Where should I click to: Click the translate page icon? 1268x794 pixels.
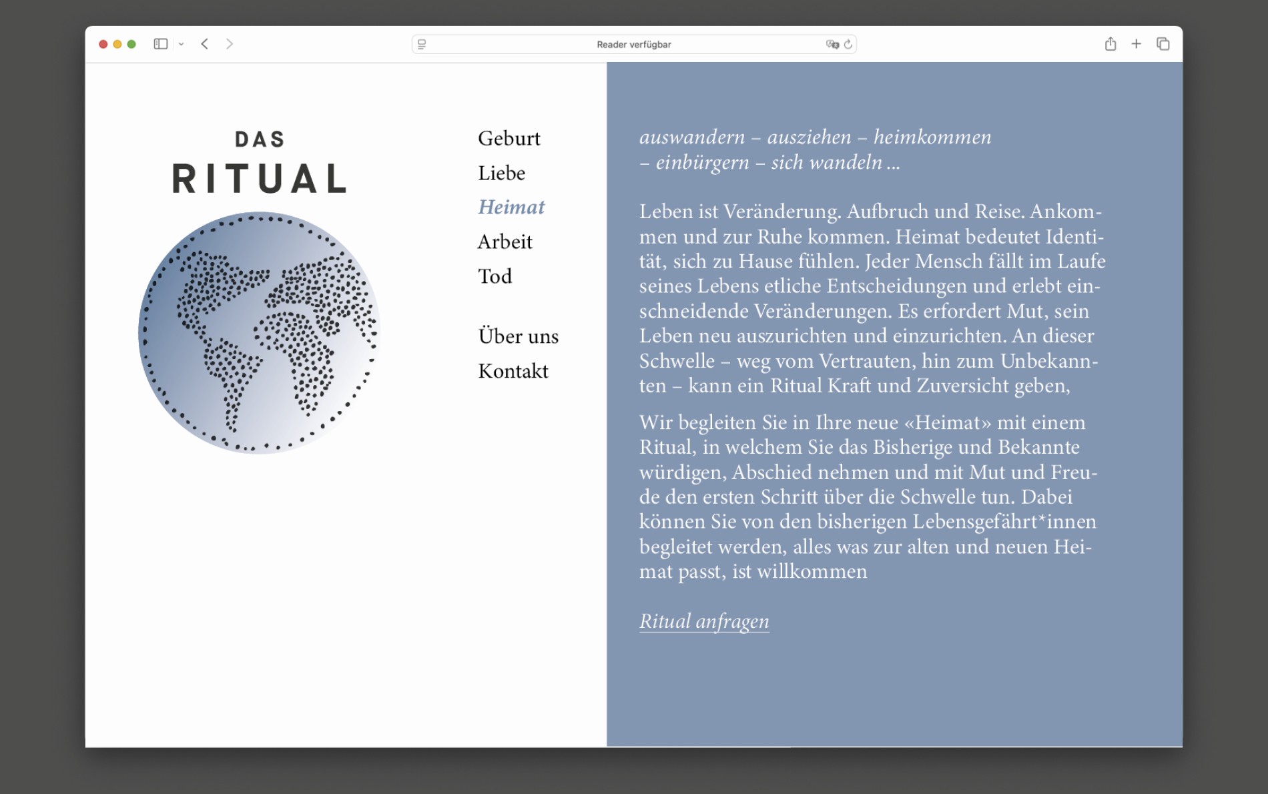[x=832, y=44]
